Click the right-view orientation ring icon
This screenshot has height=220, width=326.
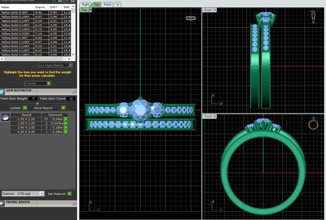[313, 17]
